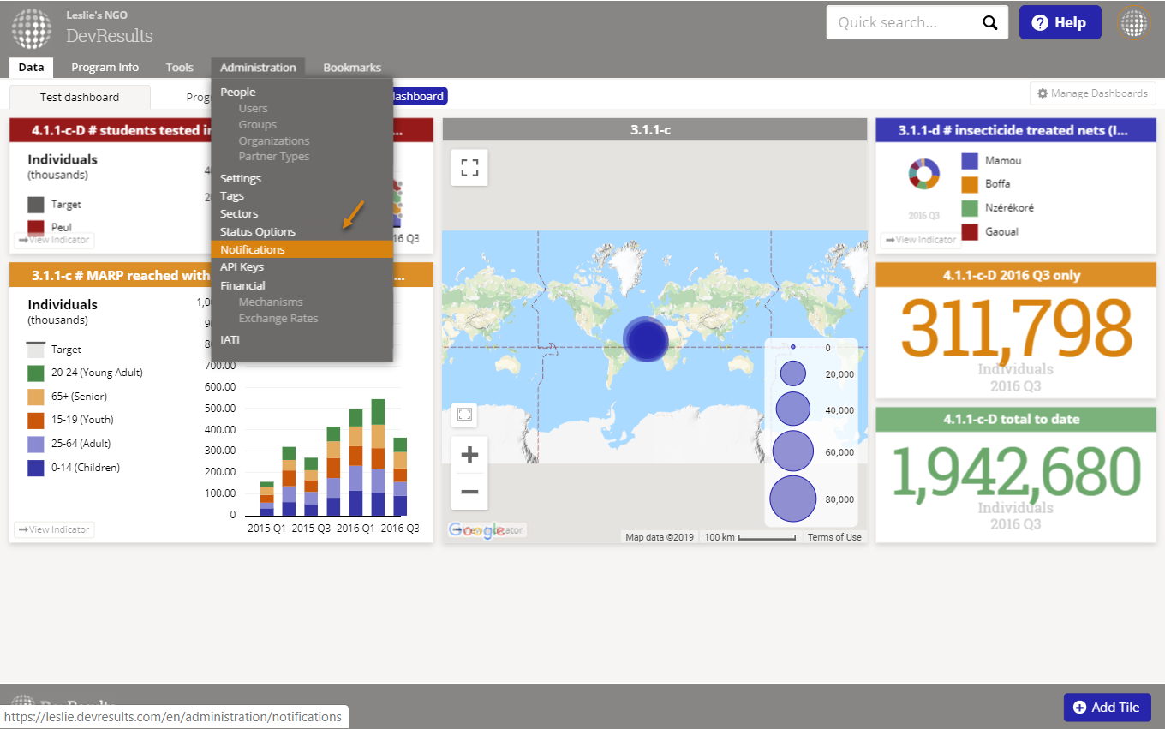Zoom out on the map
Viewport: 1165px width, 729px height.
(x=469, y=492)
